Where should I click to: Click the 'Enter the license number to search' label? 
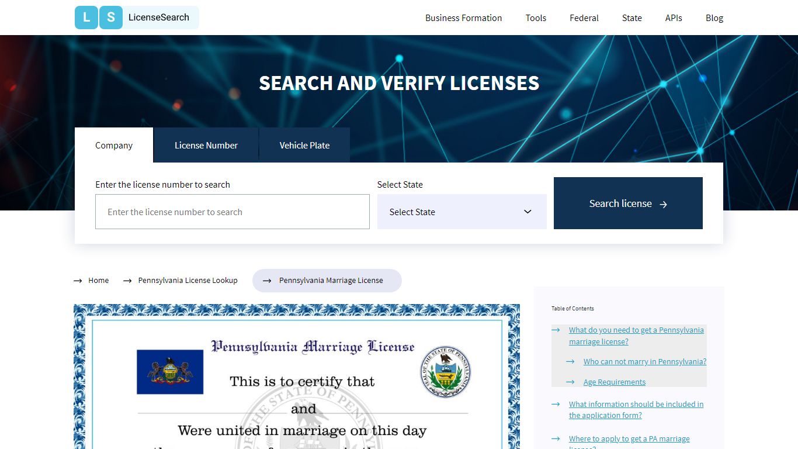coord(163,185)
